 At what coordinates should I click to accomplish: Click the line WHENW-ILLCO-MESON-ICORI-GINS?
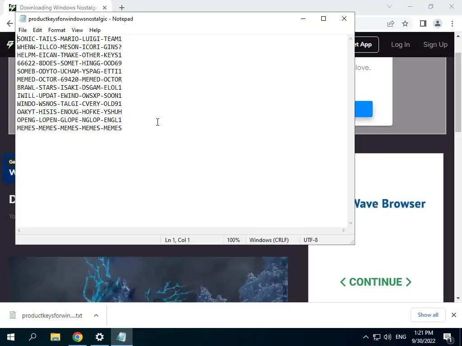pyautogui.click(x=69, y=47)
